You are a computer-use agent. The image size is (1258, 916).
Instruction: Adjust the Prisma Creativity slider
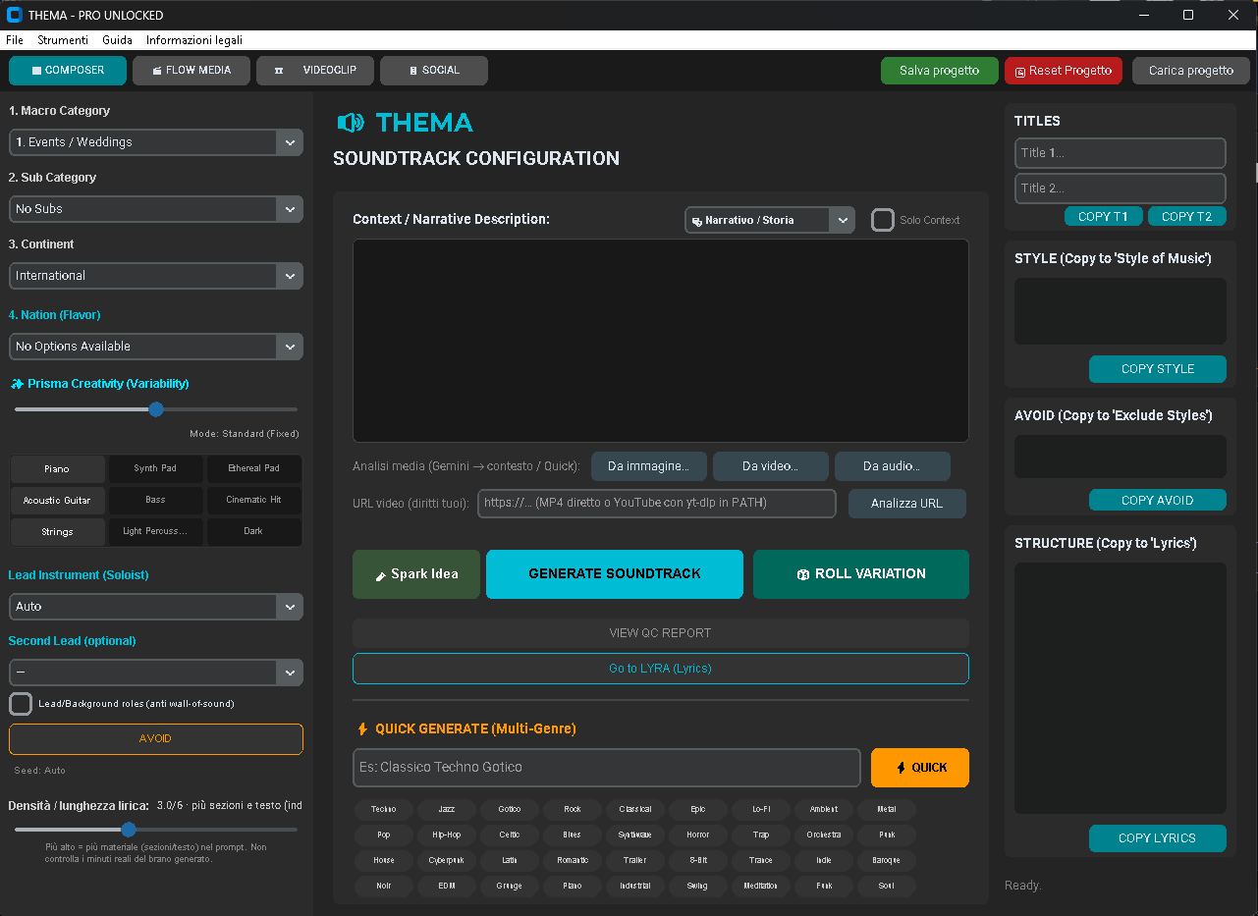coord(156,409)
